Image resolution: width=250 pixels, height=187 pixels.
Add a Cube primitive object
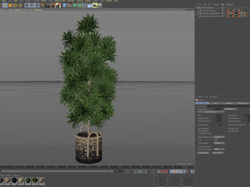65,5
